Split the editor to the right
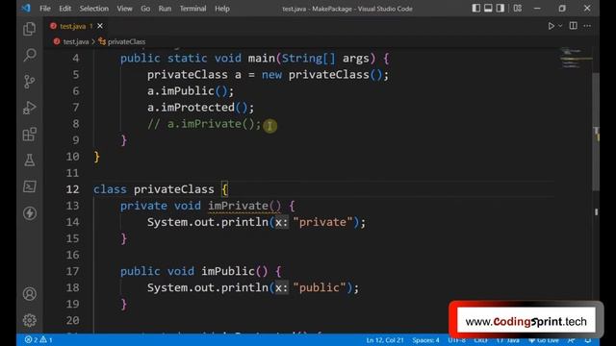Image resolution: width=616 pixels, height=346 pixels. pyautogui.click(x=574, y=26)
